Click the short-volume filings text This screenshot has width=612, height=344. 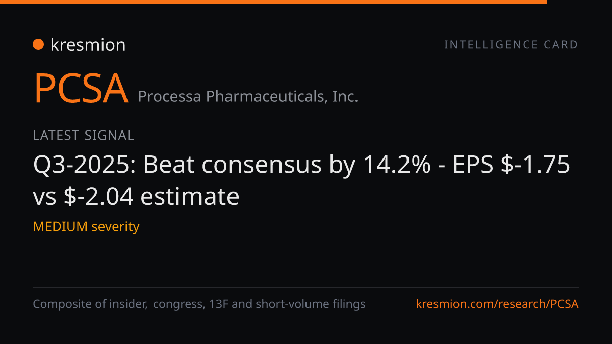point(310,304)
